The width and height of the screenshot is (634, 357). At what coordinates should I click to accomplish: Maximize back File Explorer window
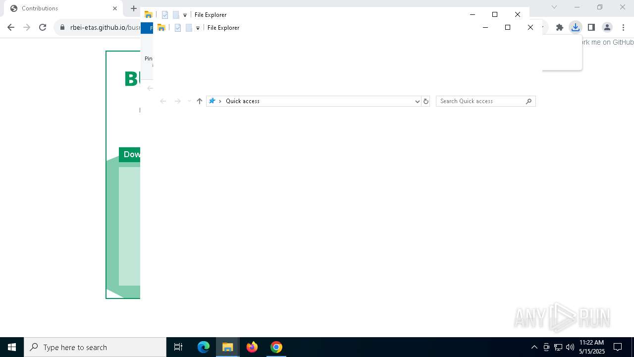click(495, 15)
